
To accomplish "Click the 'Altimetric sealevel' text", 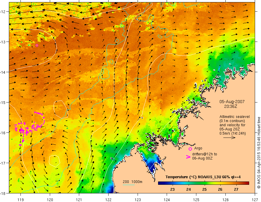I will 235,117.
